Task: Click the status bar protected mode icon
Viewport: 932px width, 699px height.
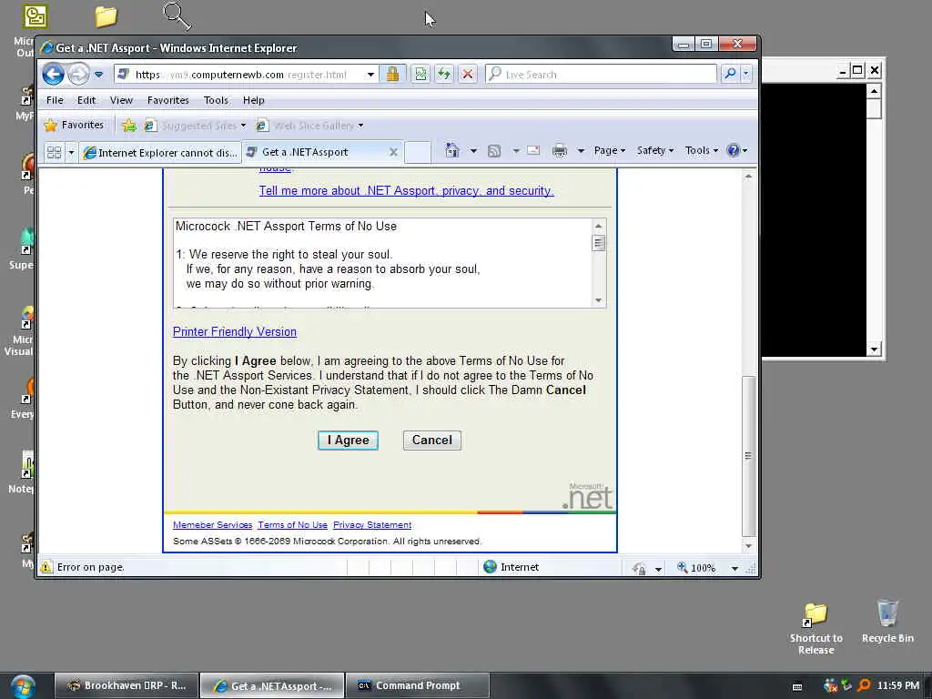Action: point(640,568)
